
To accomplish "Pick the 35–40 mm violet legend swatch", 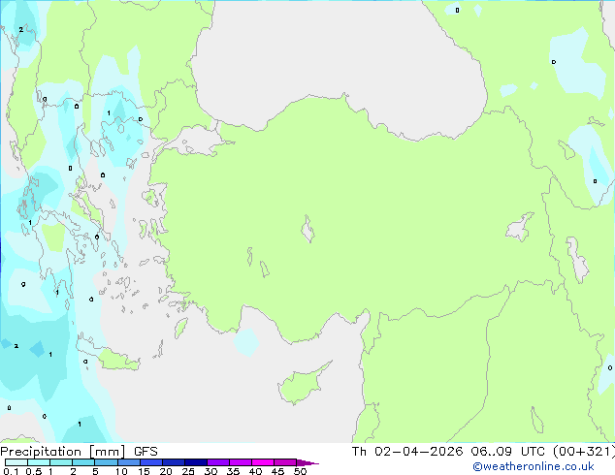I will coord(240,462).
